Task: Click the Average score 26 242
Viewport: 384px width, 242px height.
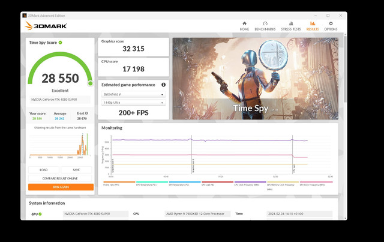Action: pyautogui.click(x=59, y=118)
